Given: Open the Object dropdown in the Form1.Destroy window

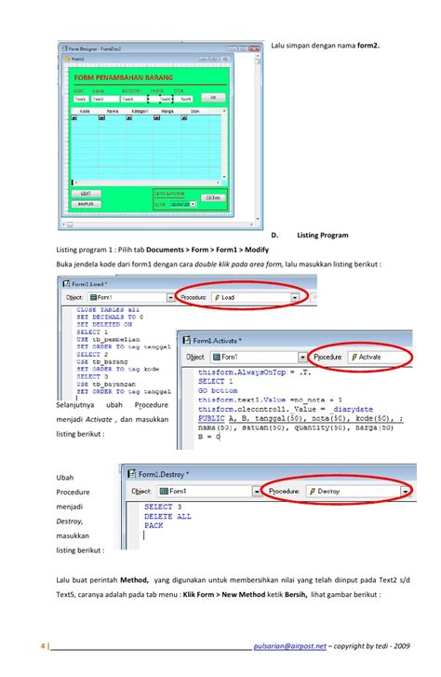Looking at the screenshot, I should click(257, 492).
